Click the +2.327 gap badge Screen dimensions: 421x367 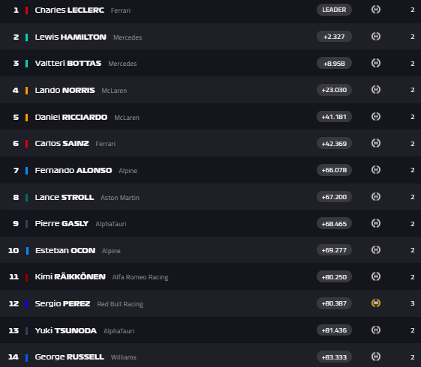click(x=334, y=37)
